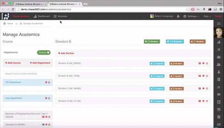Click Add Department
The image size is (224, 128).
click(x=40, y=63)
